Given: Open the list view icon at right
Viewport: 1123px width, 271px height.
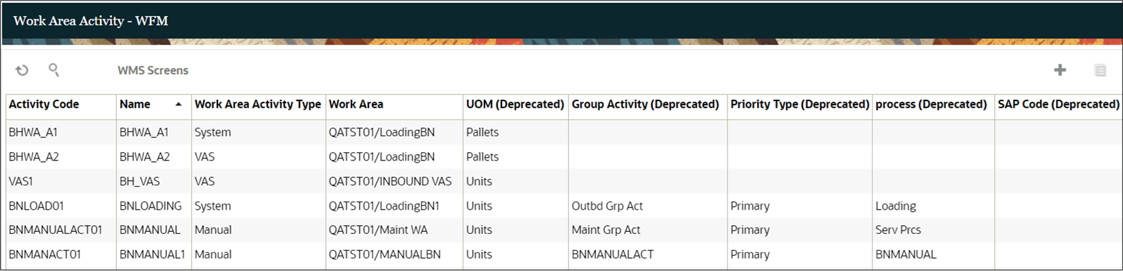Looking at the screenshot, I should [x=1100, y=70].
